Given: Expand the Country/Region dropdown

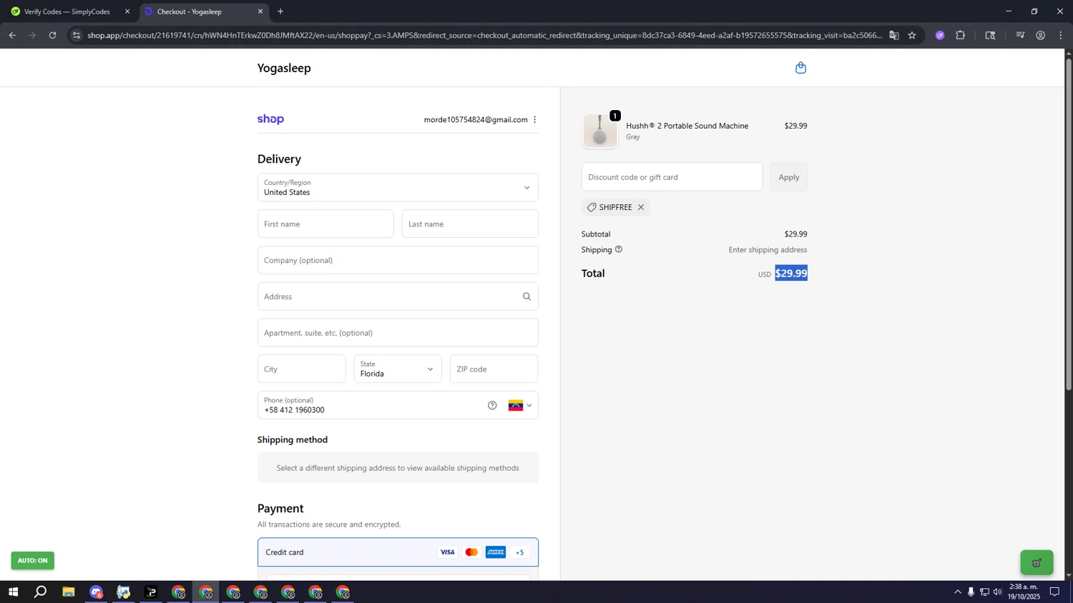Looking at the screenshot, I should tap(398, 187).
